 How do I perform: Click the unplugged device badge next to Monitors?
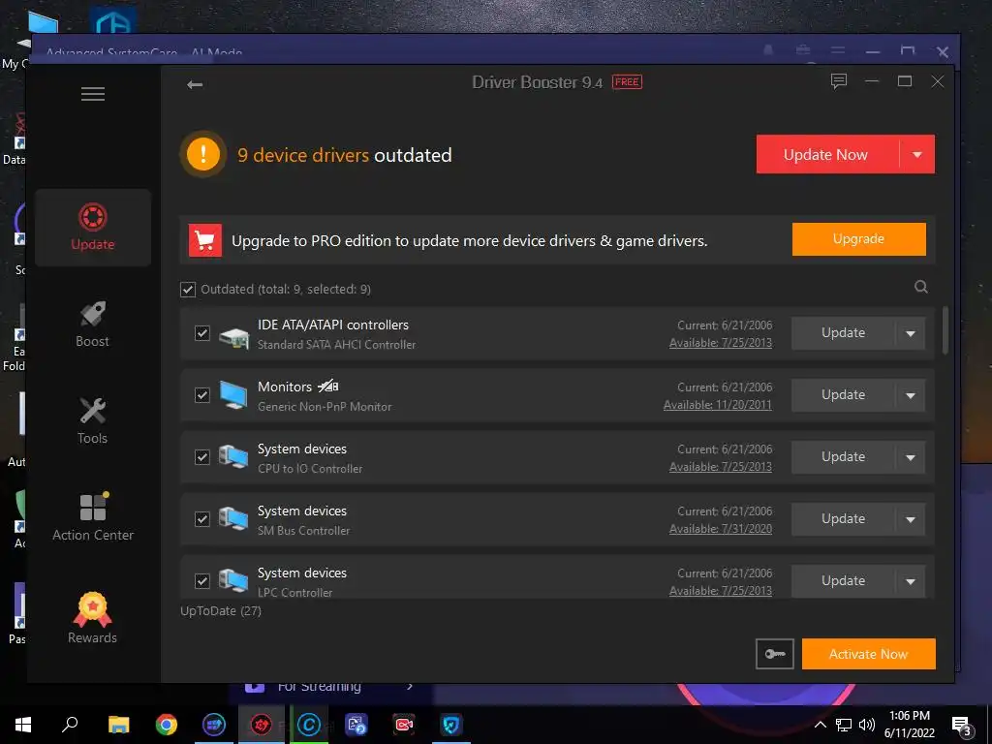click(x=328, y=386)
